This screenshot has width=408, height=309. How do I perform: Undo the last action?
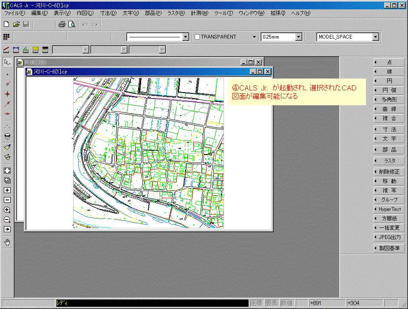pyautogui.click(x=85, y=25)
